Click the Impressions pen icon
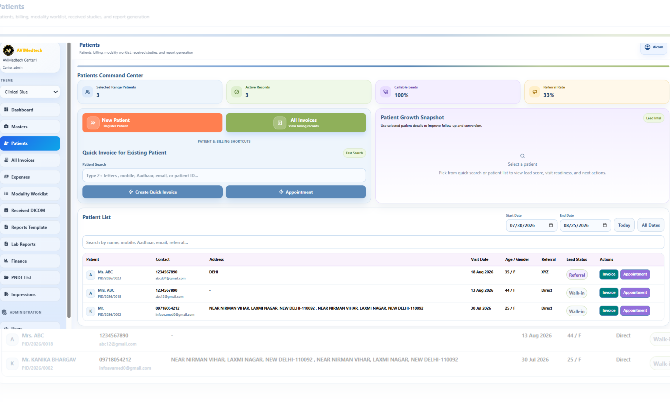 6,294
